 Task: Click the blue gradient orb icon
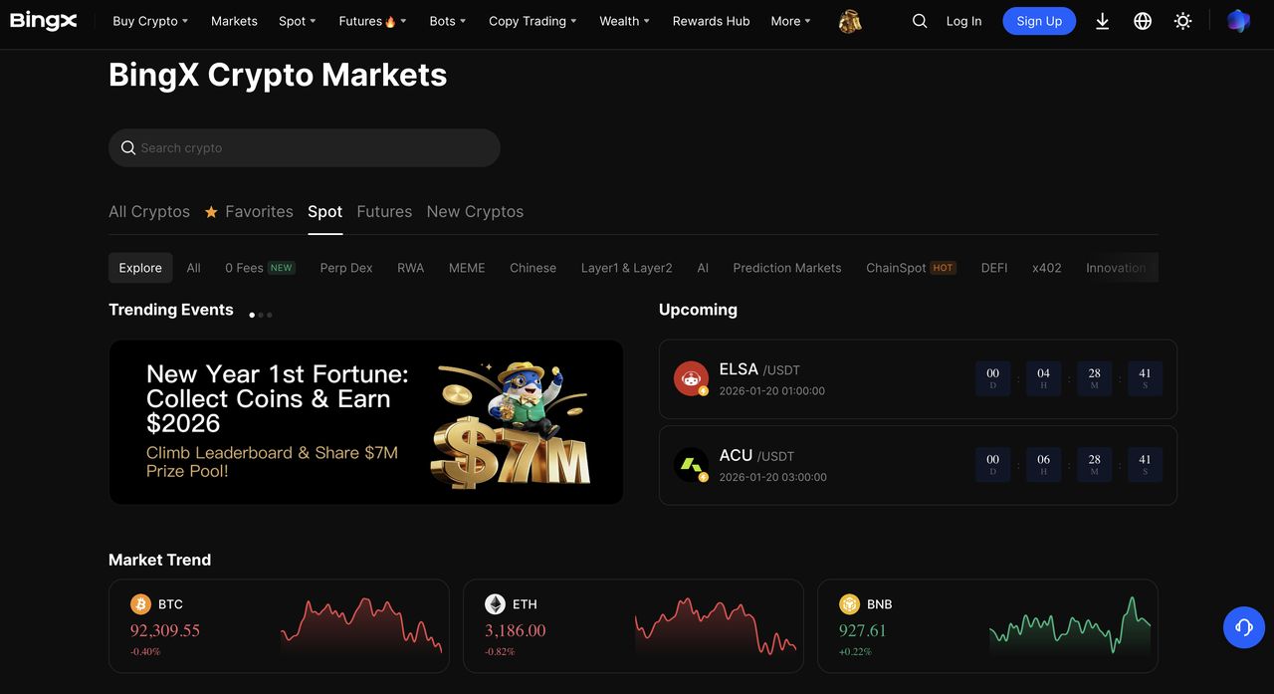tap(1238, 21)
